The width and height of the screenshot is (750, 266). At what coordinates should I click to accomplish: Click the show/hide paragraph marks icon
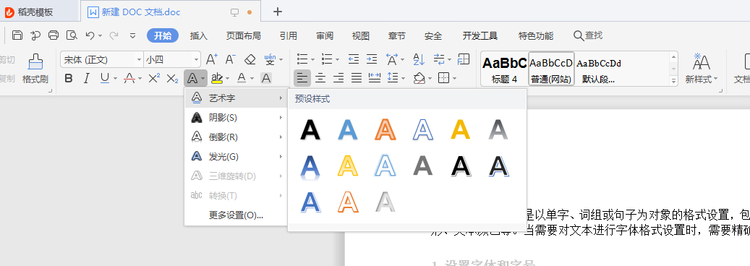click(x=440, y=59)
